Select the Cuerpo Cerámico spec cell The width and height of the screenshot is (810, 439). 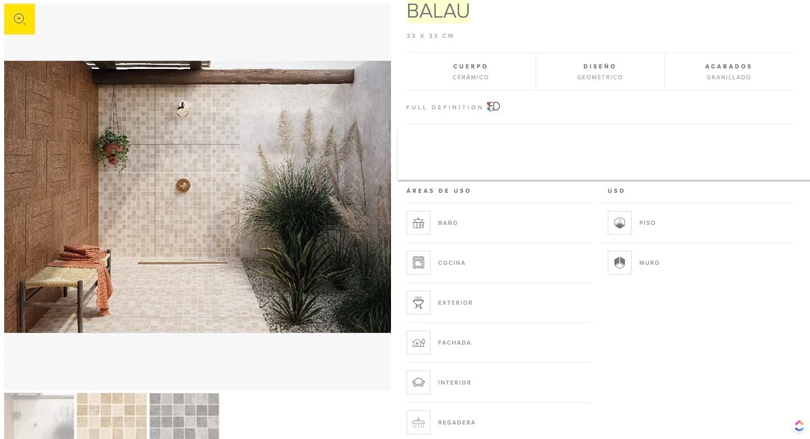[x=471, y=72]
